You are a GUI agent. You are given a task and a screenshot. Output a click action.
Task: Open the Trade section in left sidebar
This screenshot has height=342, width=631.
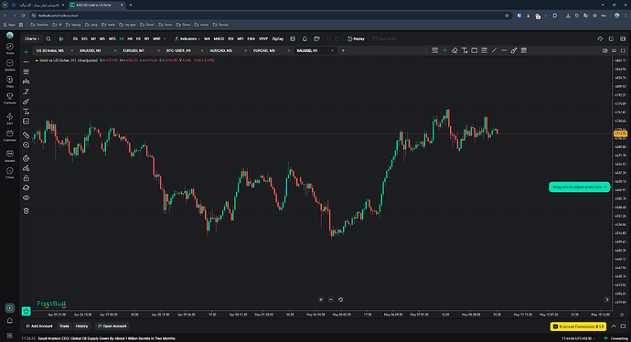pyautogui.click(x=10, y=48)
